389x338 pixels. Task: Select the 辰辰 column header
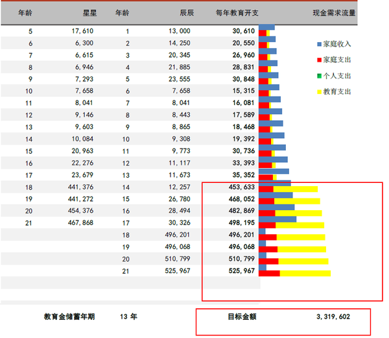tap(187, 13)
